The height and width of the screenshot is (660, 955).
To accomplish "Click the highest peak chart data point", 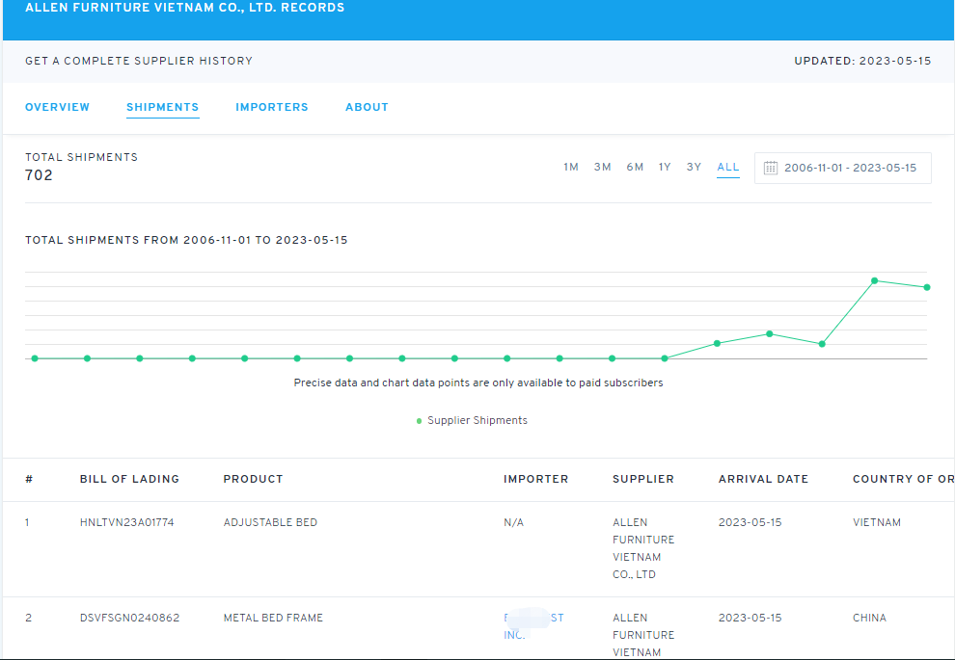I will [874, 280].
